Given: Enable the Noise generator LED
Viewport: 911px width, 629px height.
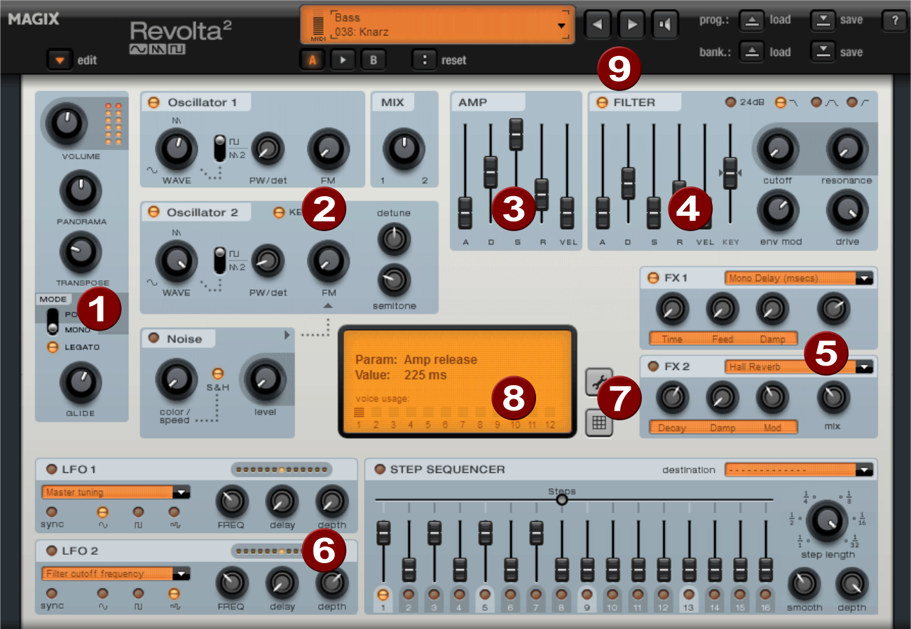Looking at the screenshot, I should pyautogui.click(x=153, y=339).
